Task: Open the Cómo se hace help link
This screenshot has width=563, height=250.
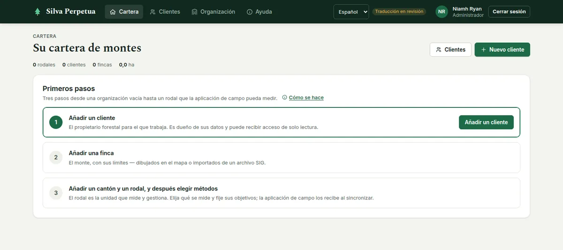Action: pyautogui.click(x=306, y=98)
